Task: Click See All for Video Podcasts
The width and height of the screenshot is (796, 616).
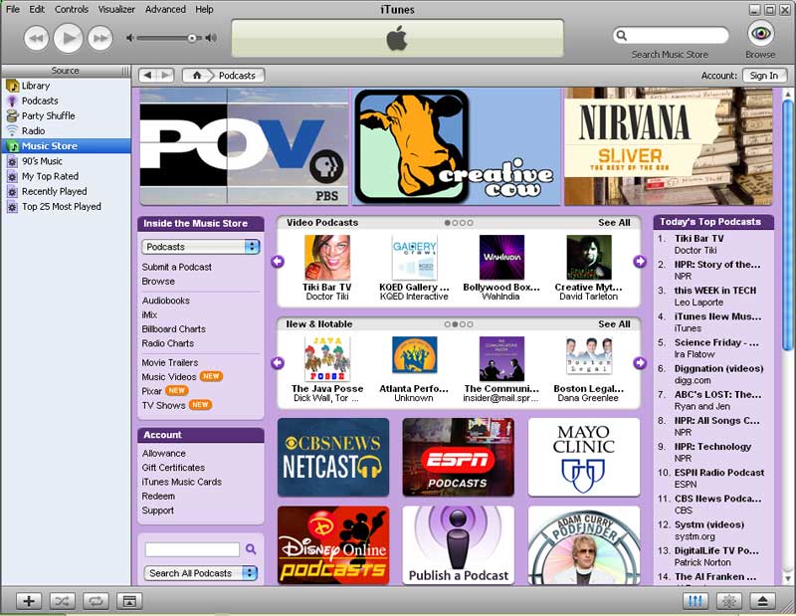Action: 614,223
